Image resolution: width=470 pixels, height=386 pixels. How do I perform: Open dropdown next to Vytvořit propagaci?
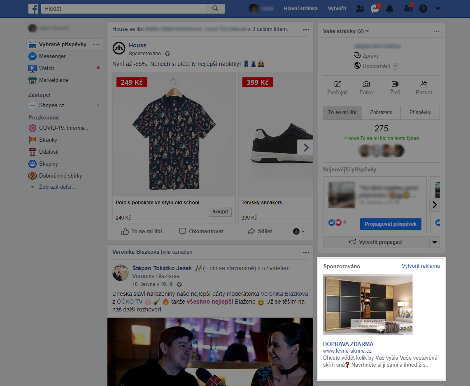[435, 242]
